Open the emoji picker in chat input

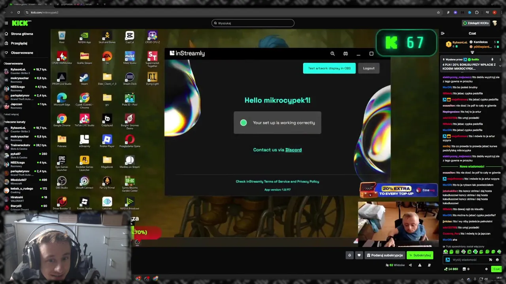click(497, 260)
